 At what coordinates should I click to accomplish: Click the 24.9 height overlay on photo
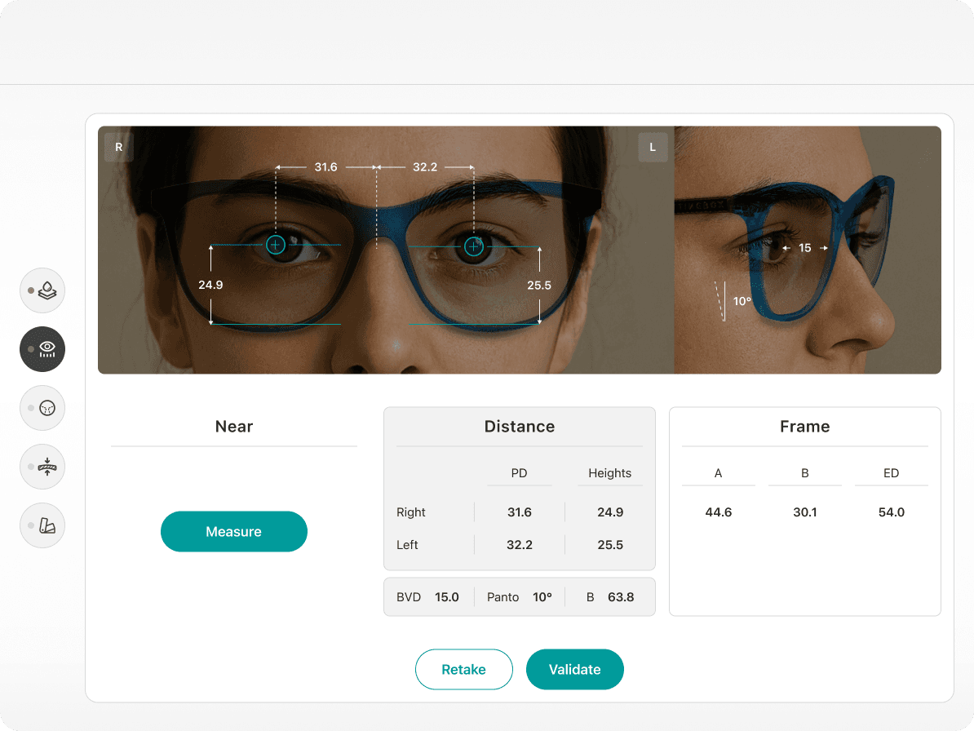pyautogui.click(x=210, y=285)
